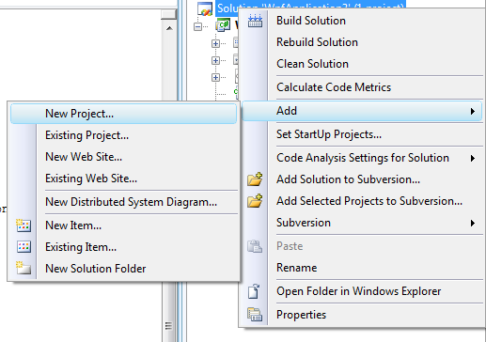The width and height of the screenshot is (486, 342).
Task: Click the New Solution Folder icon
Action: 24,268
